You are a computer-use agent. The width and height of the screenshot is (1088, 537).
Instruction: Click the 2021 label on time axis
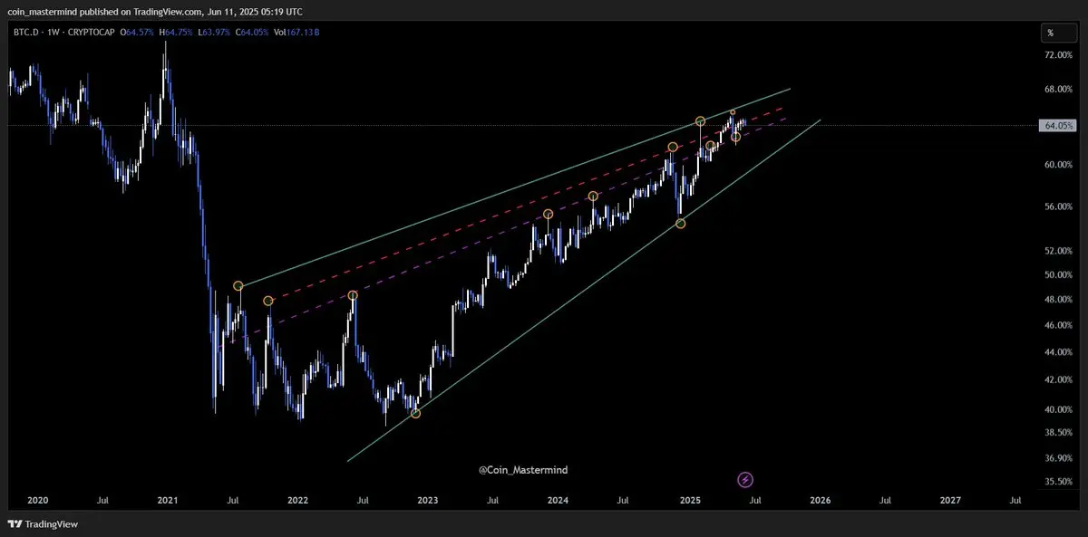tap(168, 500)
